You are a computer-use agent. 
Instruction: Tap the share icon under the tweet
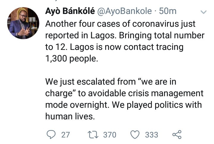(x=177, y=134)
